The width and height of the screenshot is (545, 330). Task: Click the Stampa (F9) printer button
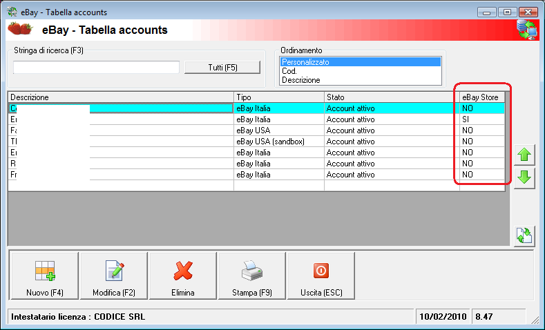(252, 276)
